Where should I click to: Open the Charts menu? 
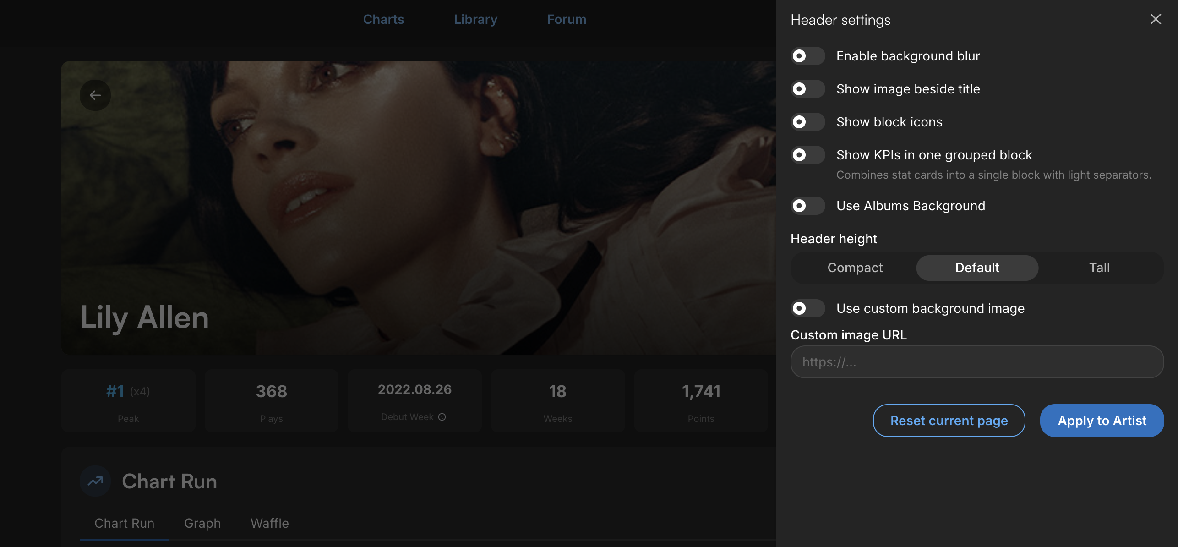(383, 19)
